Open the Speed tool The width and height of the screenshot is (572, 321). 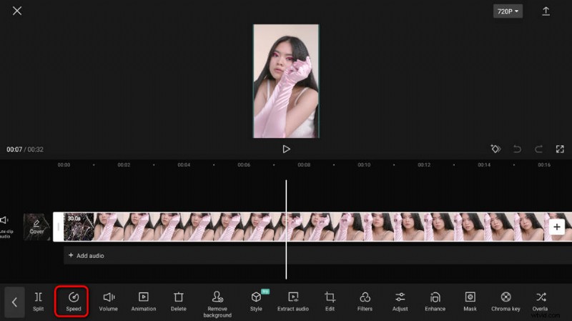pos(72,301)
